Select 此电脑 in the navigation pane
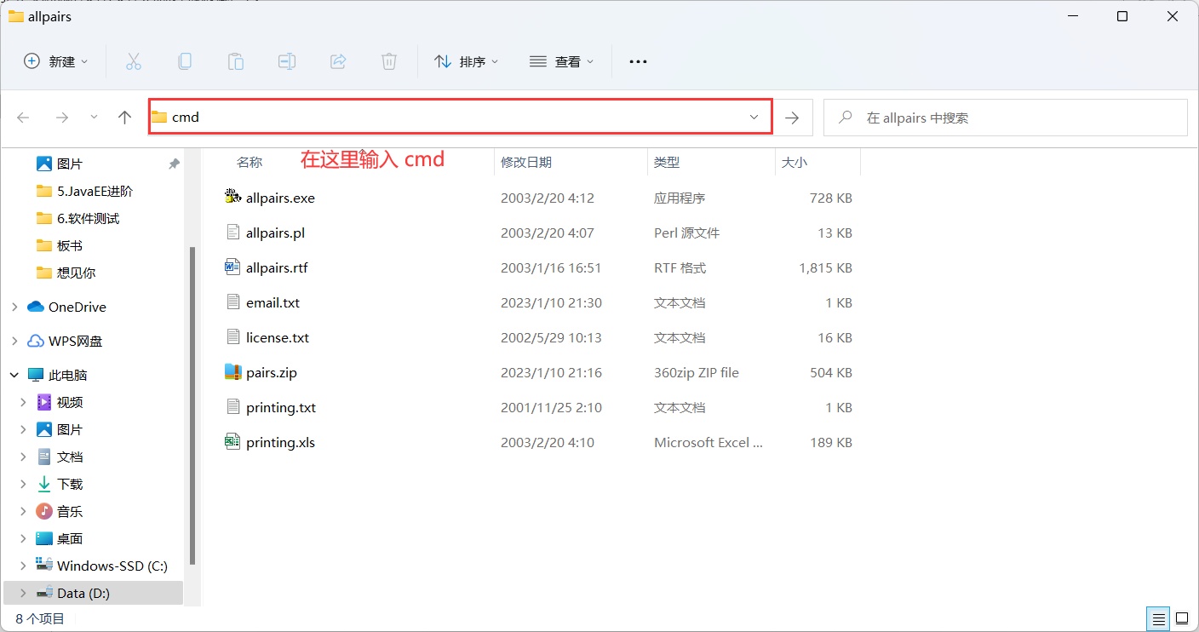 tap(57, 375)
